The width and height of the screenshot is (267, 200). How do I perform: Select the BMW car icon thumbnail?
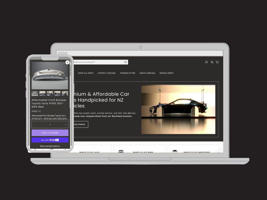tap(122, 151)
